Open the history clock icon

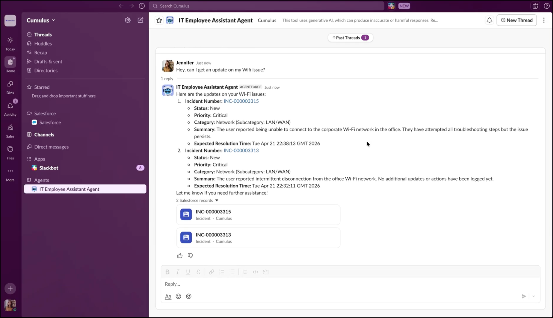click(x=142, y=6)
